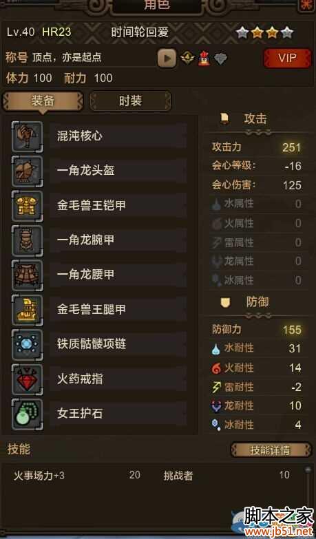Switch to the 时装 tab

pos(130,101)
